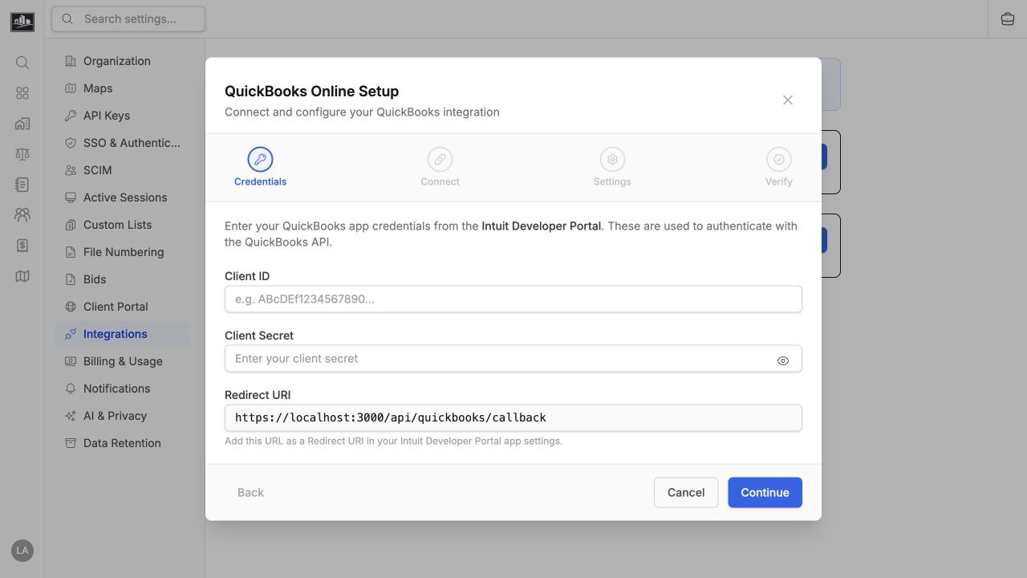Screen dimensions: 1027x578
Task: Open the scales legal icon in left rail
Action: [22, 154]
